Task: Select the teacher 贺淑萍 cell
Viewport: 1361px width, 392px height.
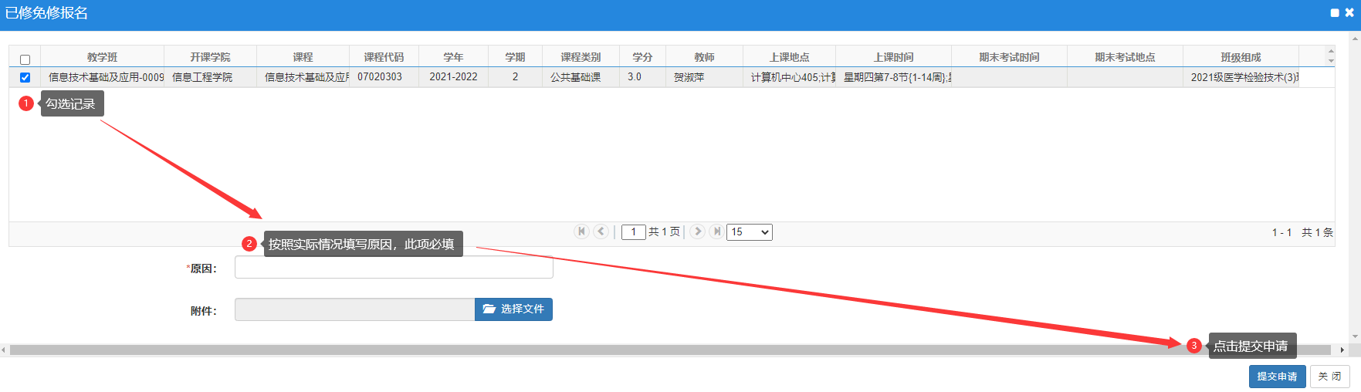Action: (704, 77)
